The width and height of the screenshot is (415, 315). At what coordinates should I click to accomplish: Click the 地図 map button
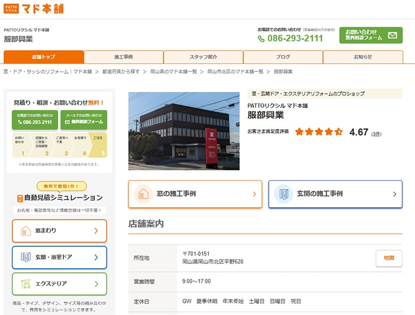click(x=389, y=258)
